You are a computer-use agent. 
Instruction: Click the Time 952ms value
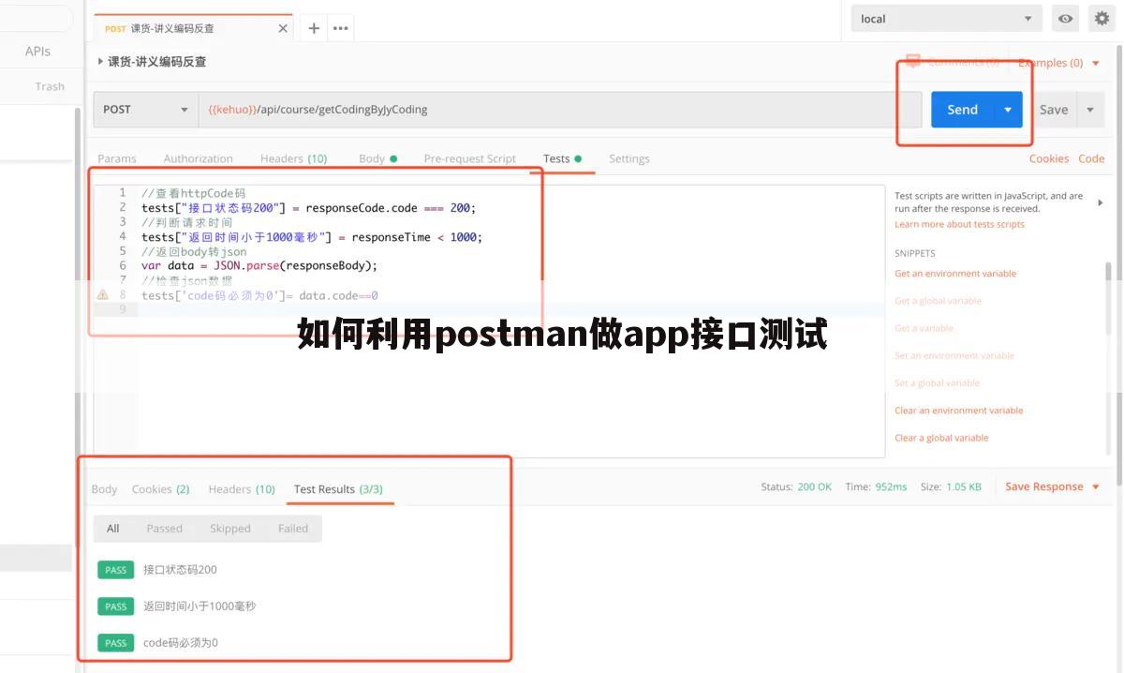[x=891, y=487]
